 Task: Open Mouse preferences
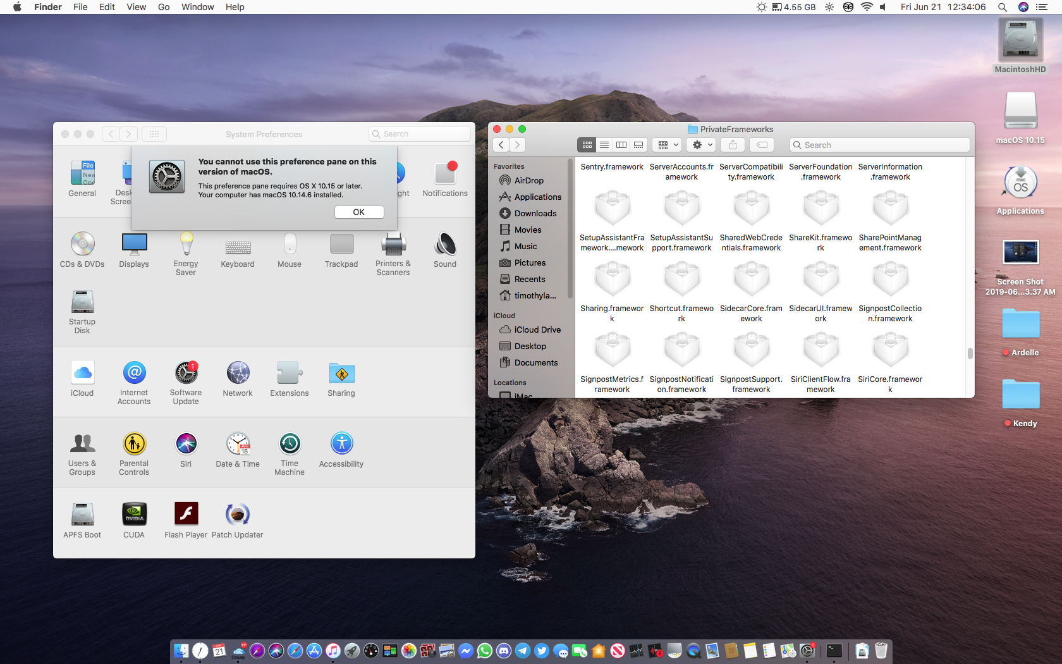[290, 250]
